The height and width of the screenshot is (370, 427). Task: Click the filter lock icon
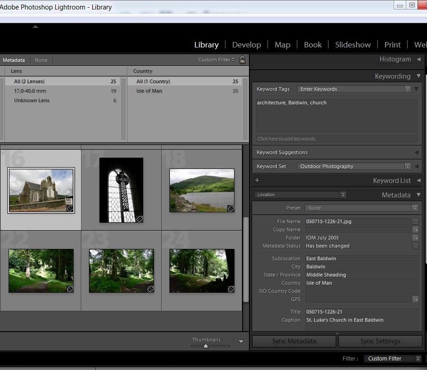[242, 60]
